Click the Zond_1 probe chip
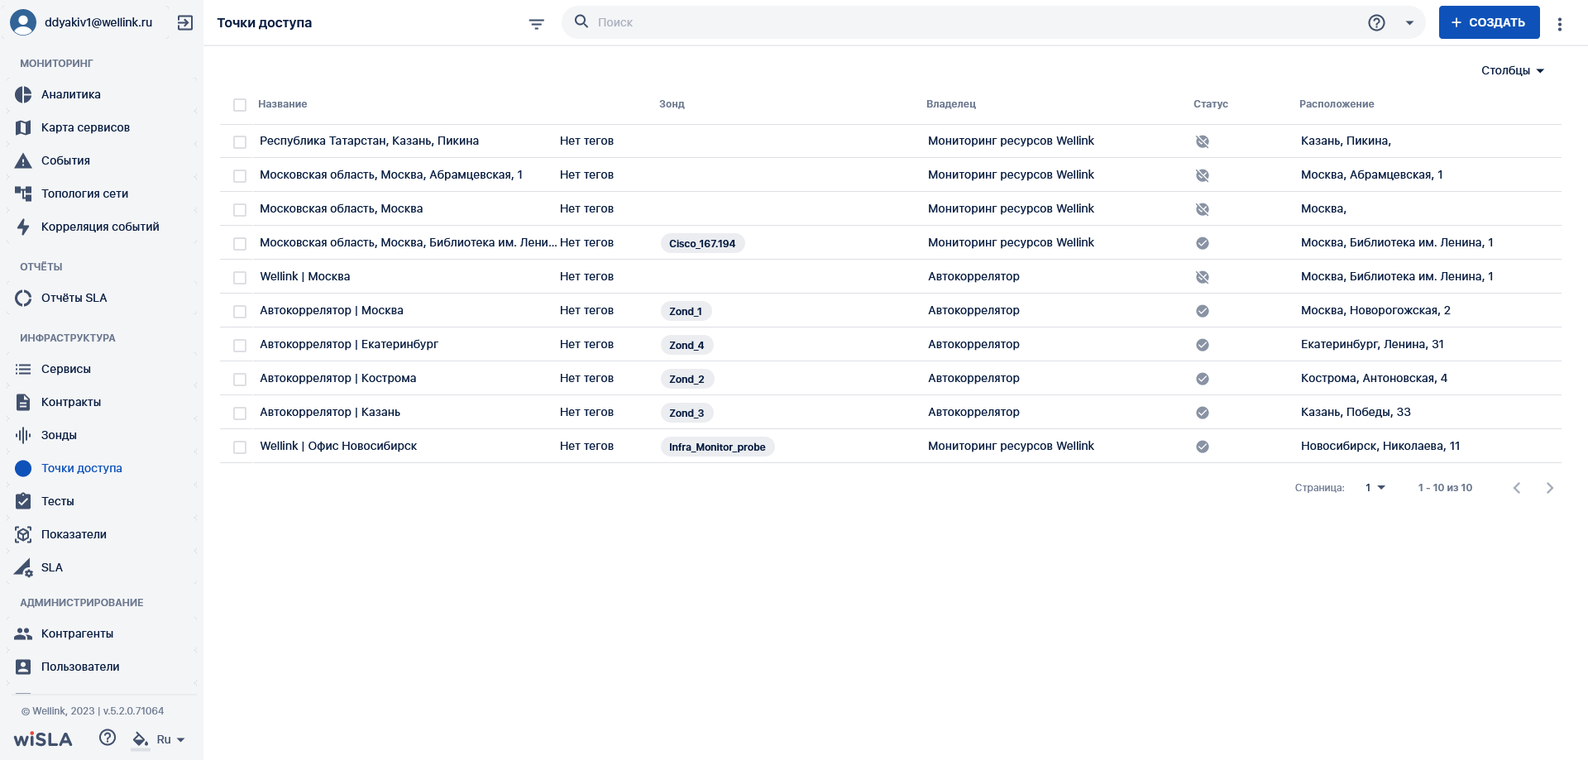Screen dimensions: 1588x760 [x=686, y=311]
